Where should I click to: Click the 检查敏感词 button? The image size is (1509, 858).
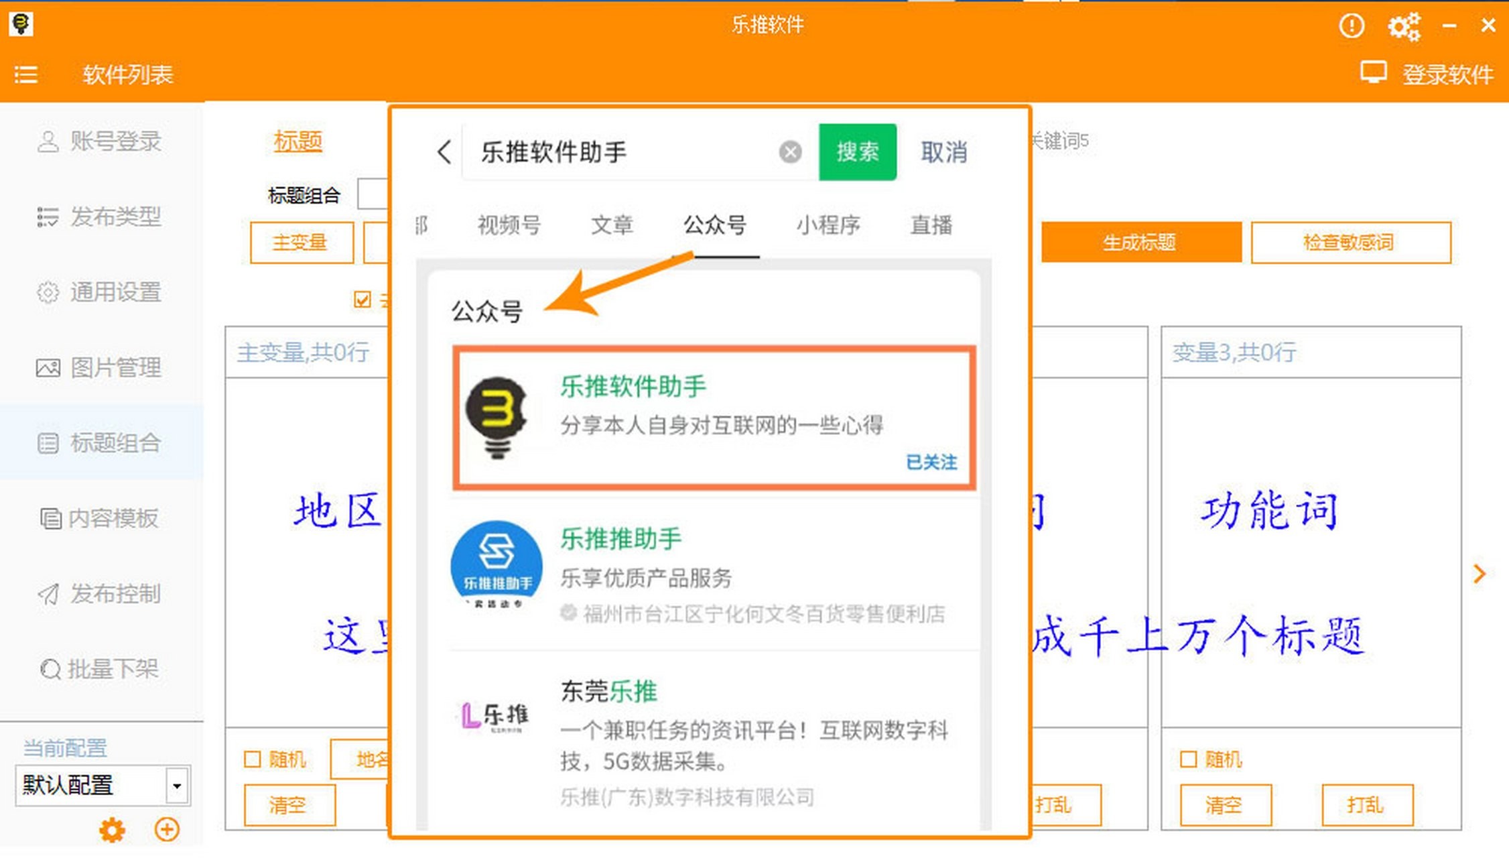(x=1350, y=242)
